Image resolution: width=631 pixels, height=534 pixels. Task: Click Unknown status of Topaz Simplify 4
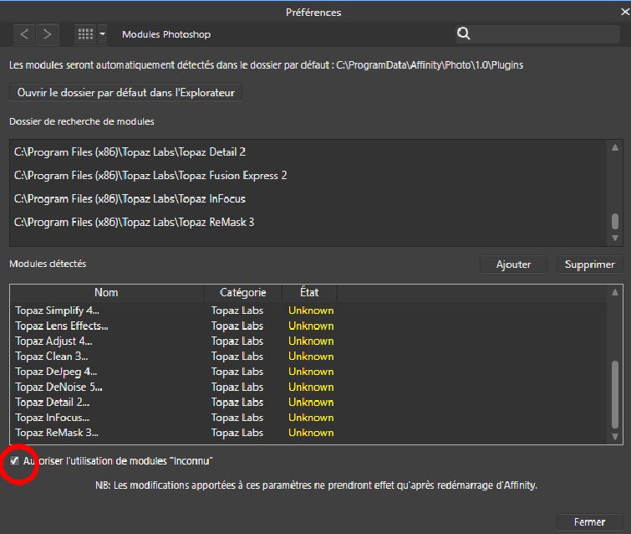(x=311, y=311)
